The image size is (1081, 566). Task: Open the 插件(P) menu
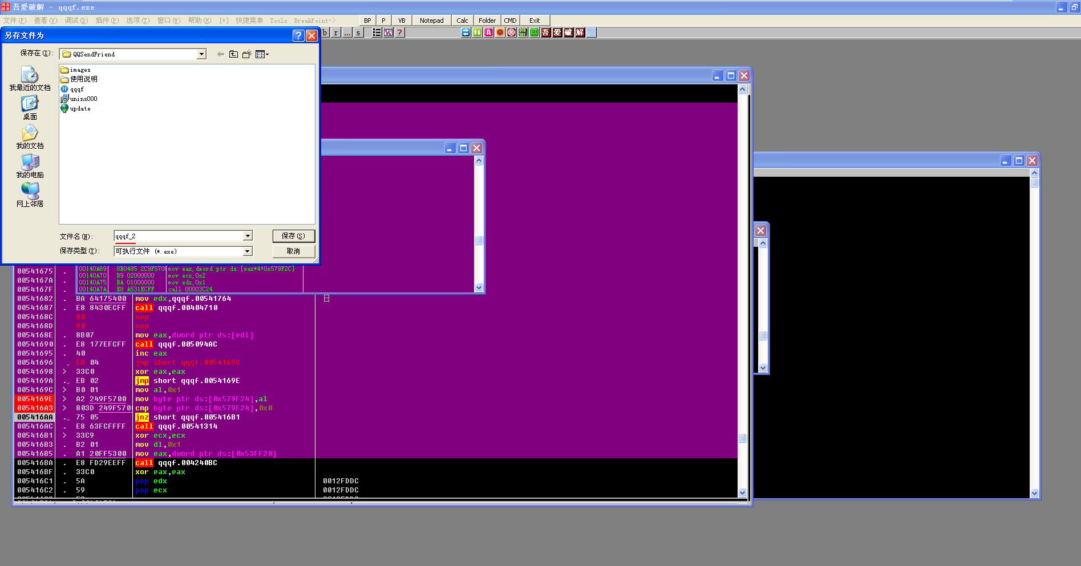(x=107, y=21)
